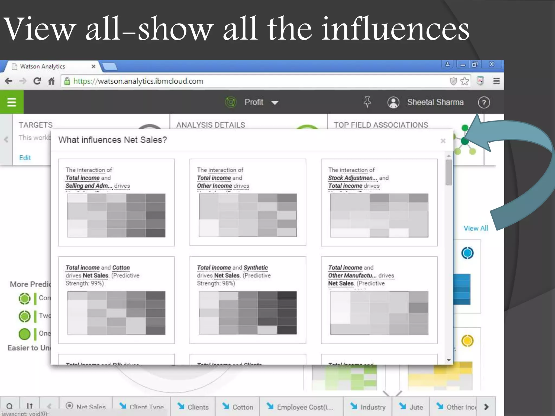The height and width of the screenshot is (416, 555).
Task: Move field list back with left chevron
Action: (49, 406)
